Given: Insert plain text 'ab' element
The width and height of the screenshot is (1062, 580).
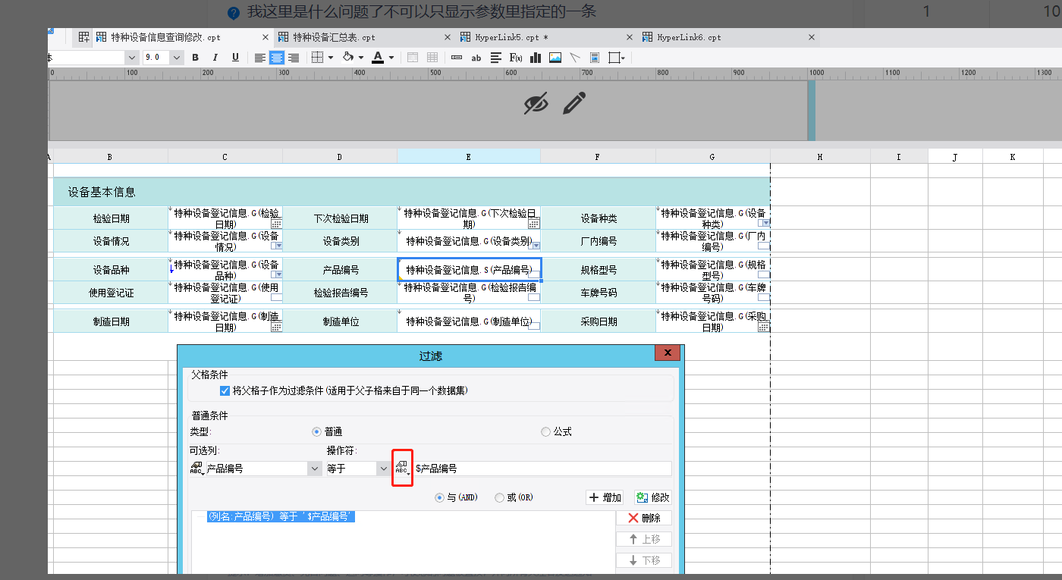Looking at the screenshot, I should pyautogui.click(x=476, y=58).
